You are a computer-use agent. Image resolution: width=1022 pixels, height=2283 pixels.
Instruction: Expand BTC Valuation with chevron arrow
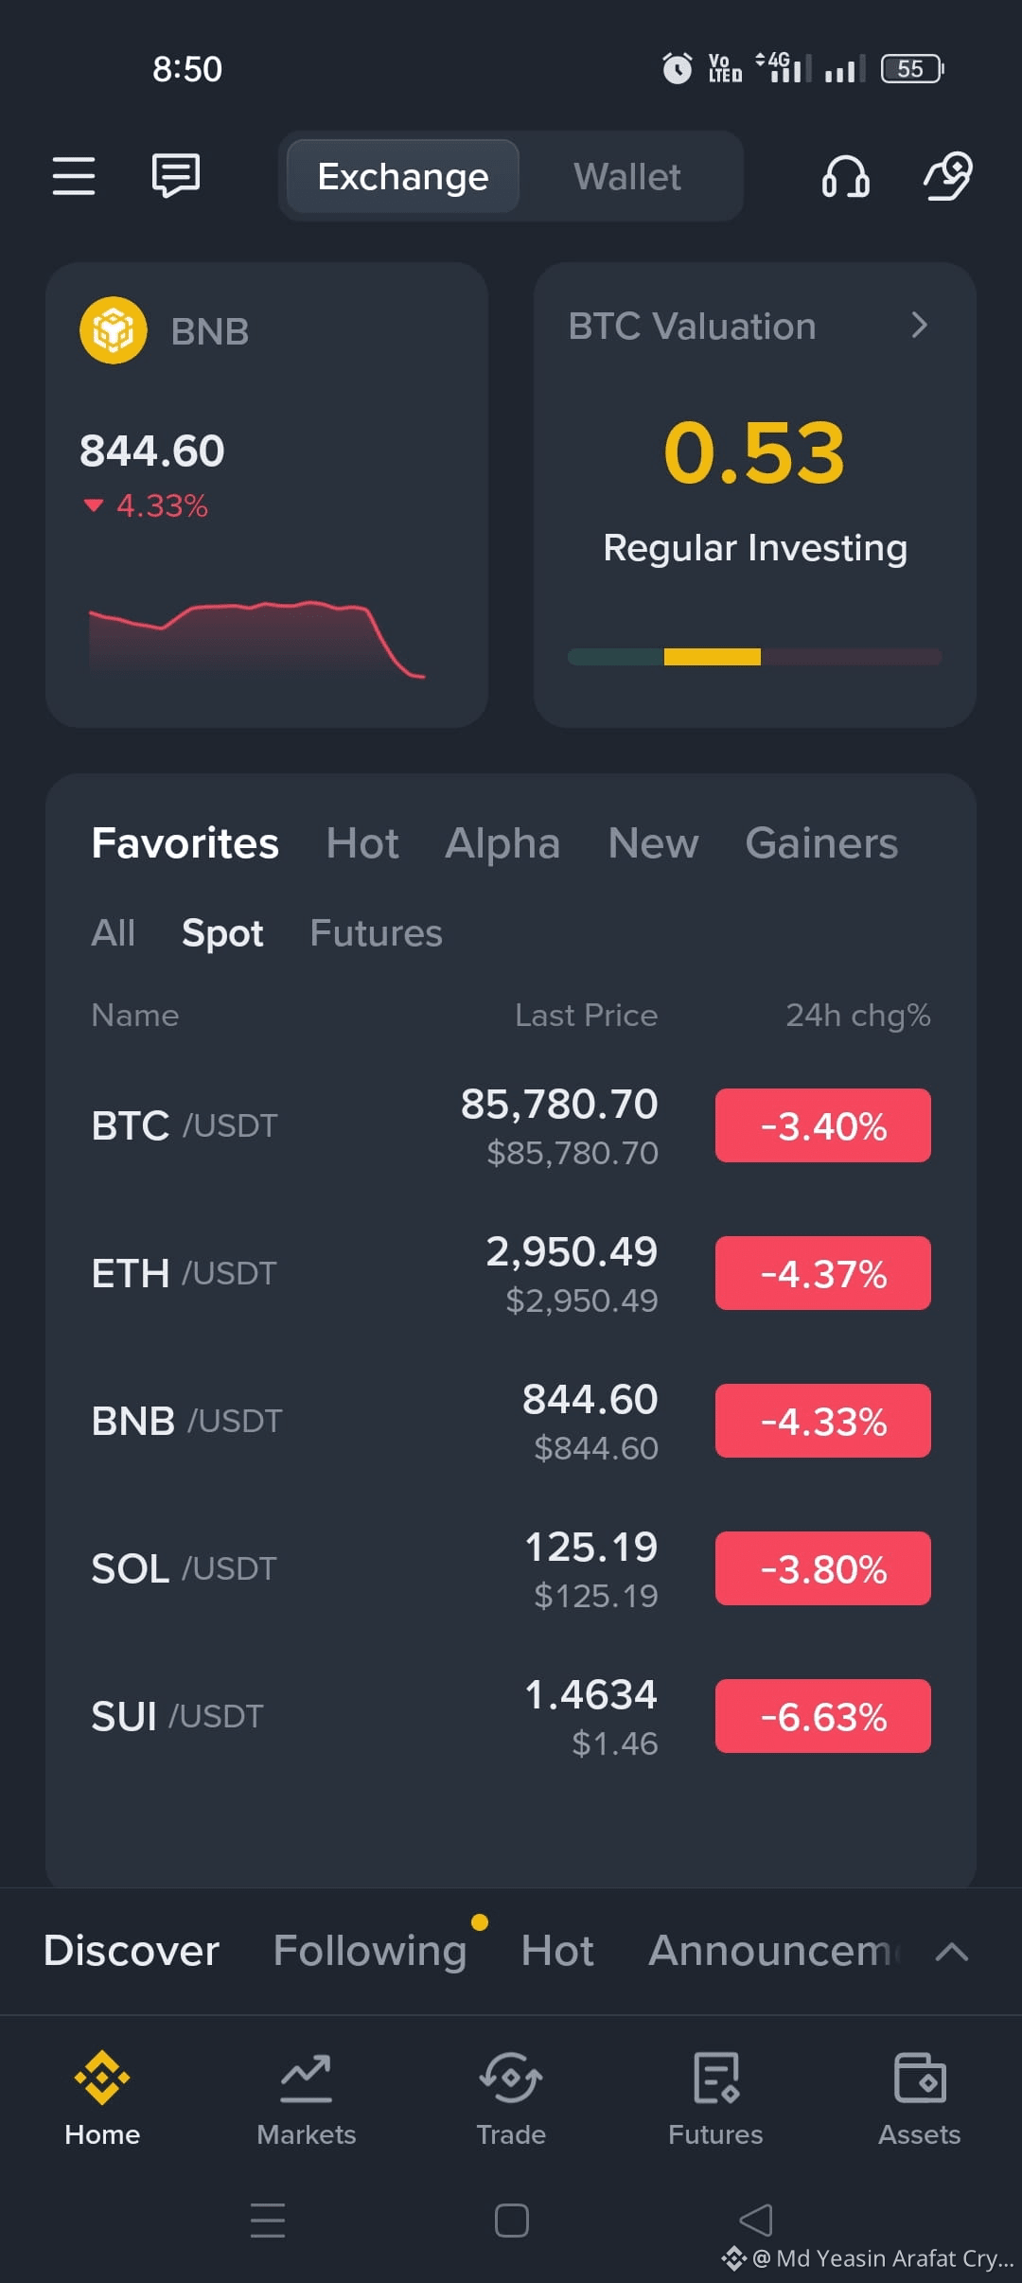click(x=919, y=326)
